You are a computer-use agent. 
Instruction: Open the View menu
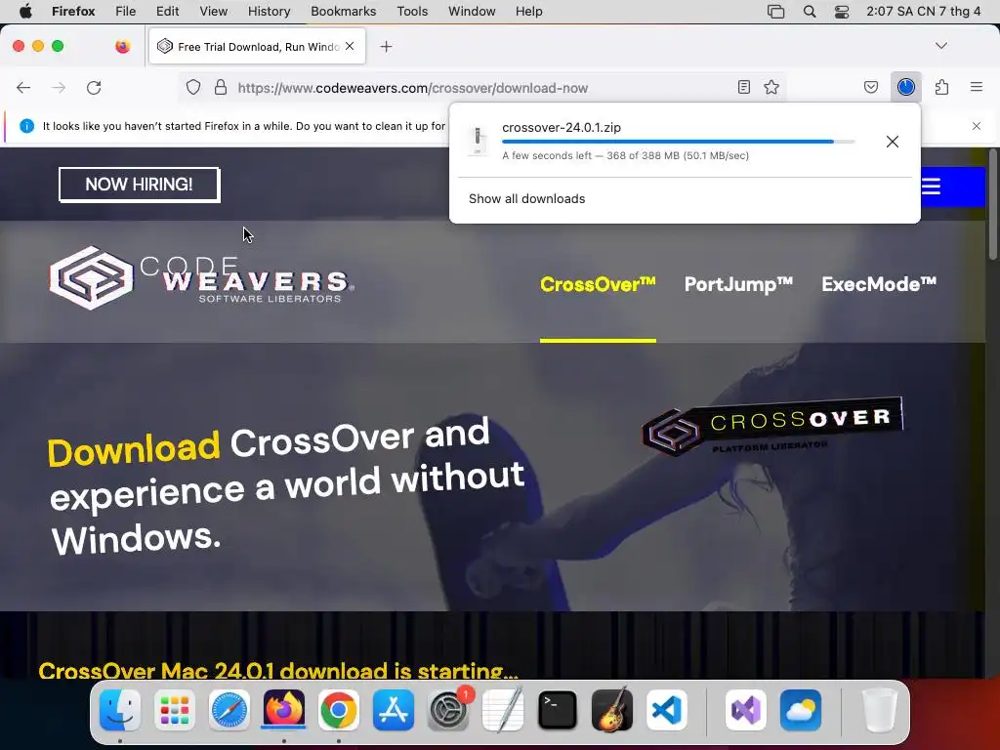[x=214, y=12]
